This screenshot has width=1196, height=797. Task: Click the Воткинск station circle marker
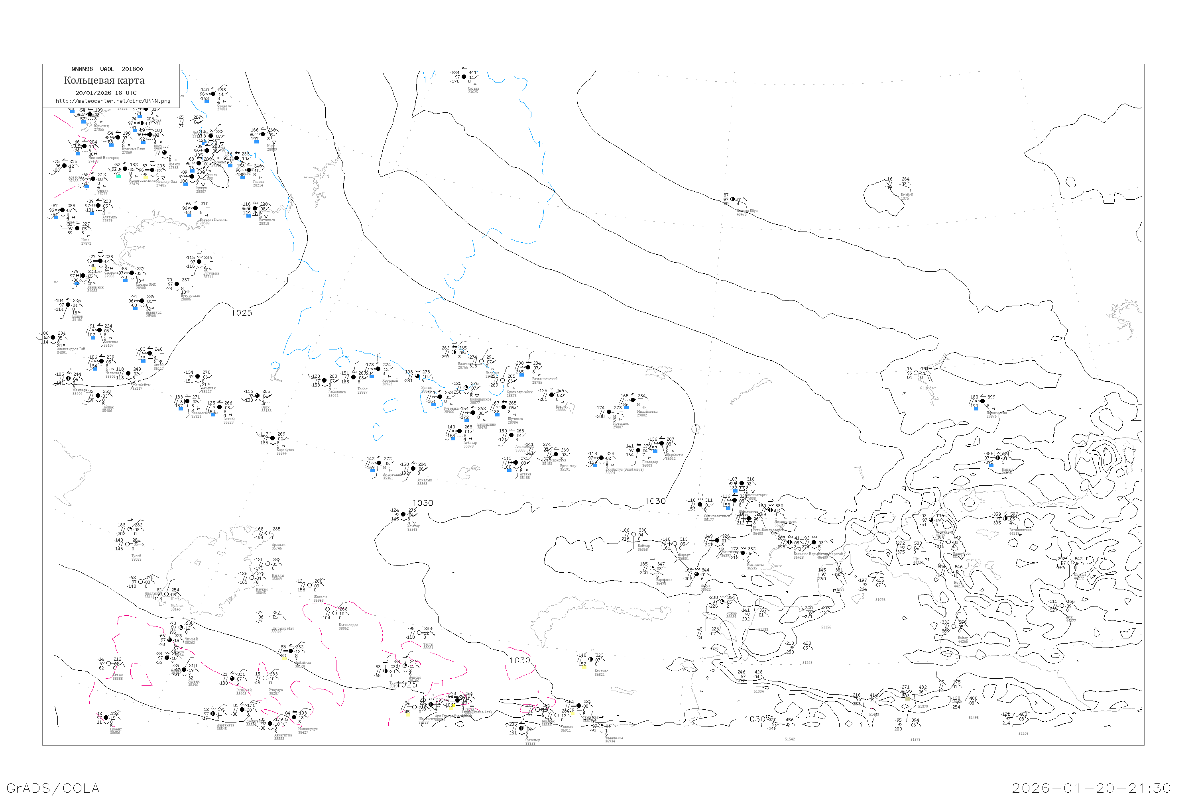[x=255, y=208]
